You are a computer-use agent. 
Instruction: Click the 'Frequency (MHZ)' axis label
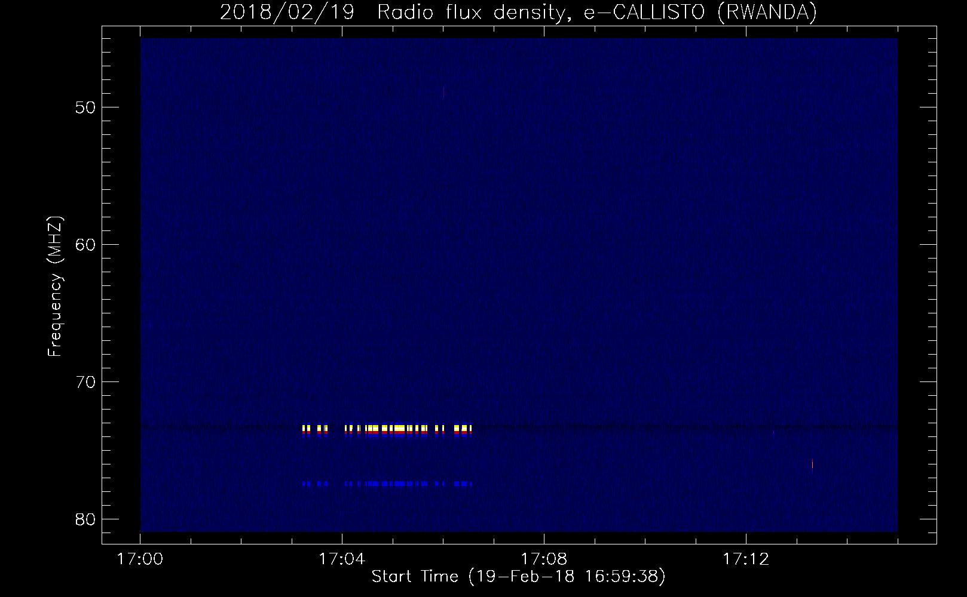click(x=55, y=287)
